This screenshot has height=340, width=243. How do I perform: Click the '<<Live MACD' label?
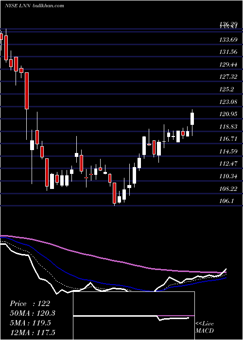[x=205, y=327]
